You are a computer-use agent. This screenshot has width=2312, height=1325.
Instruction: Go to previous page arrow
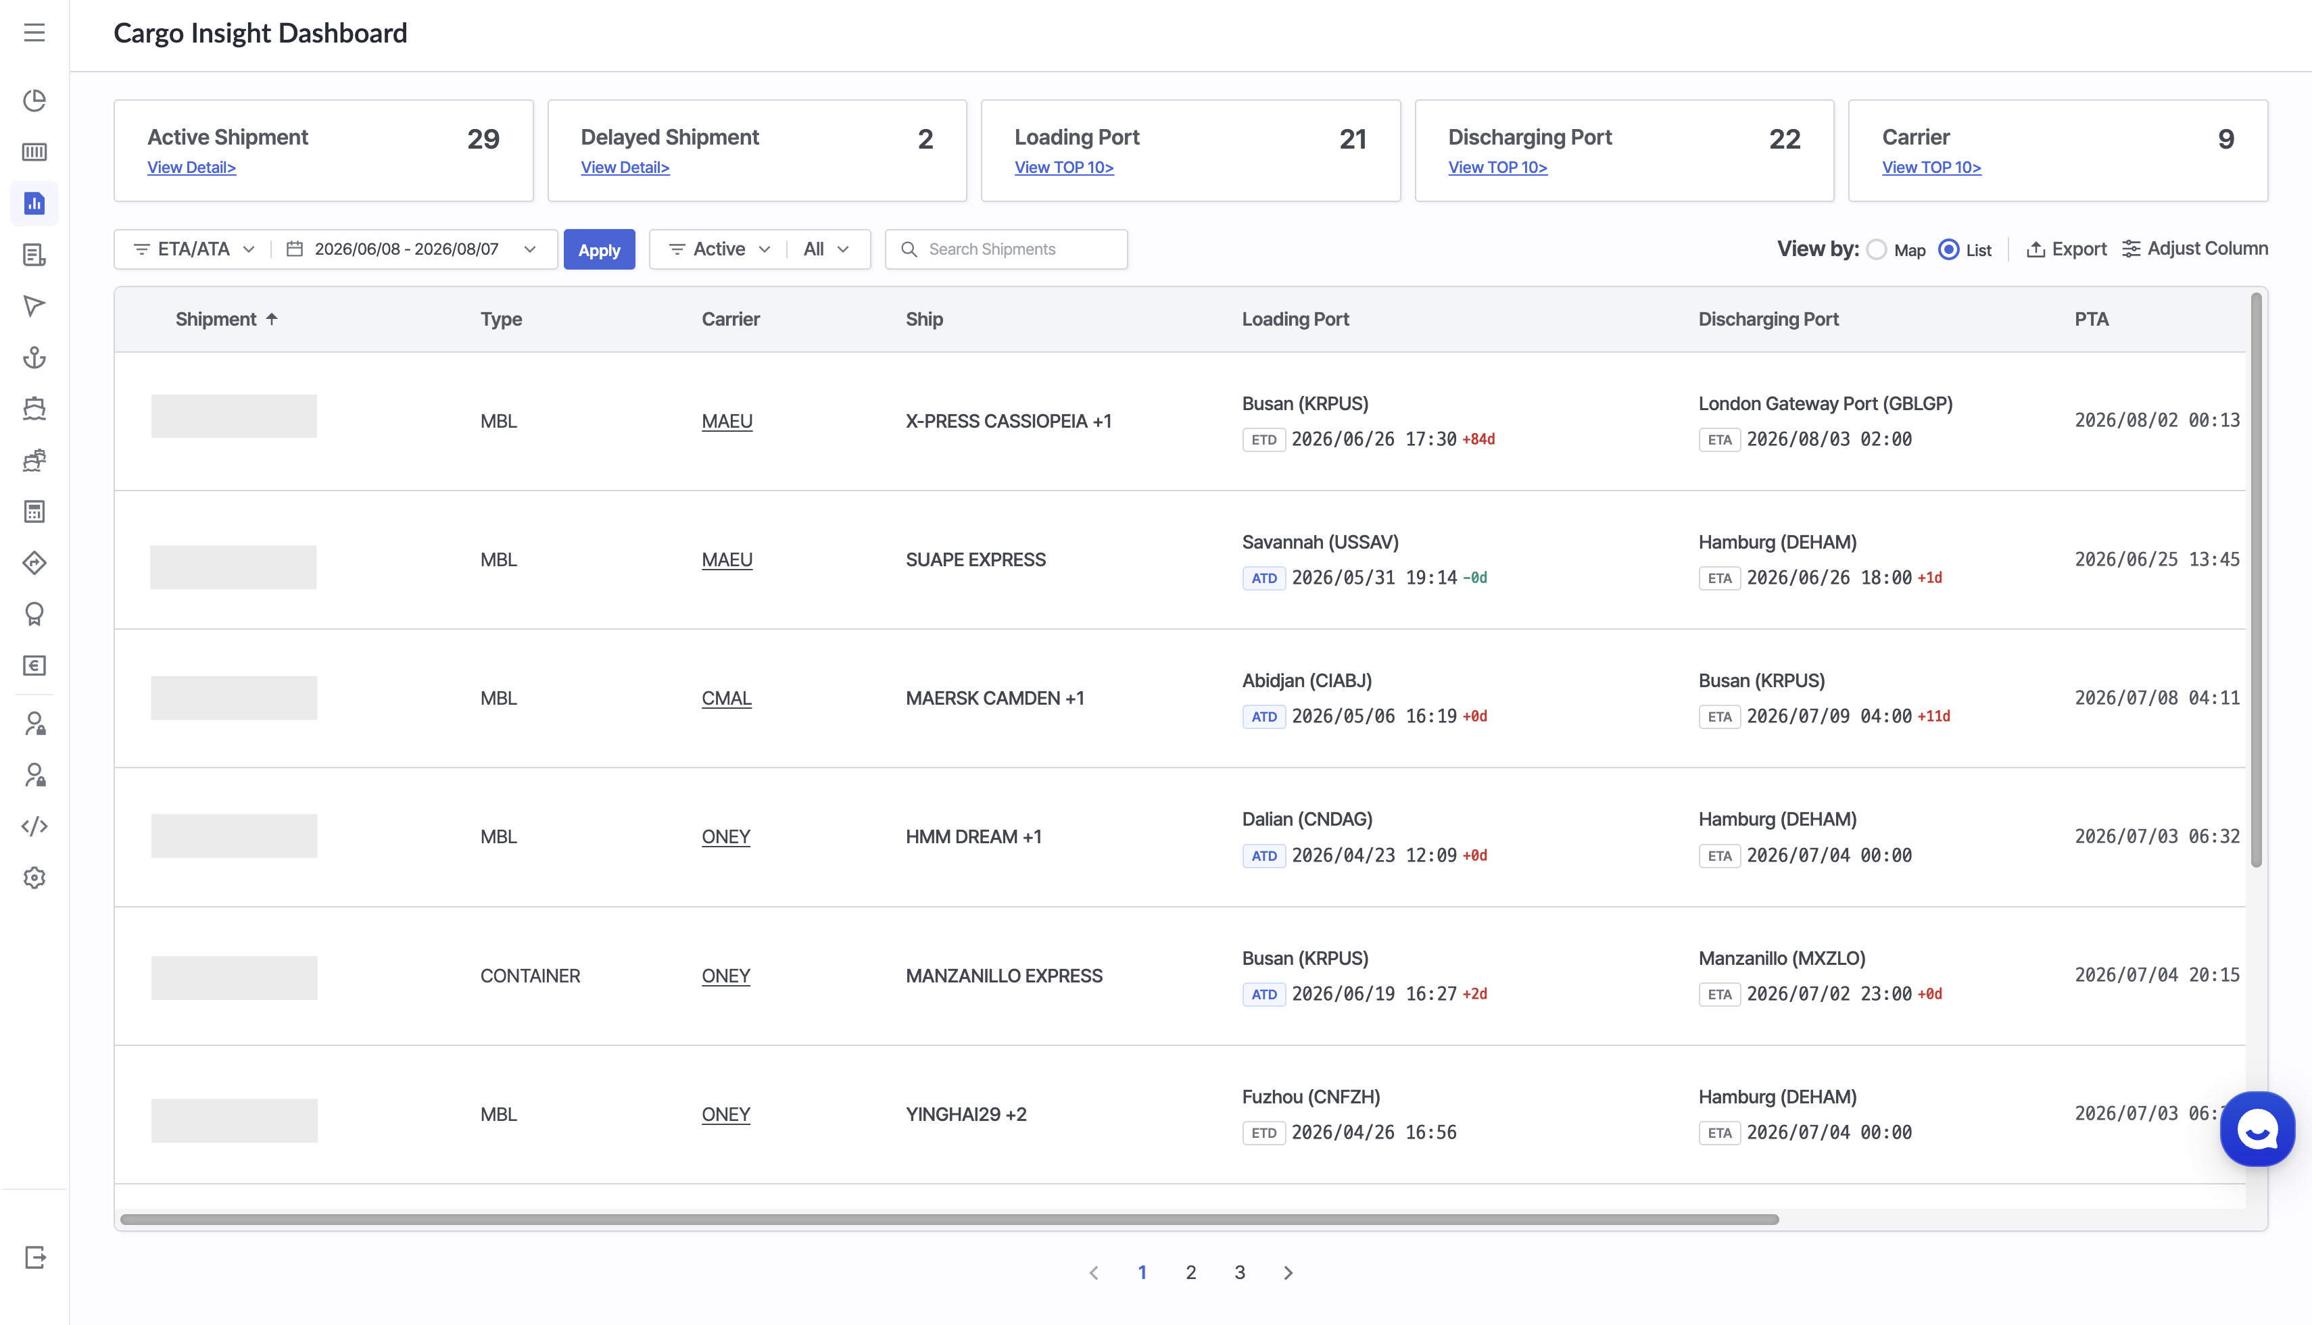coord(1094,1273)
